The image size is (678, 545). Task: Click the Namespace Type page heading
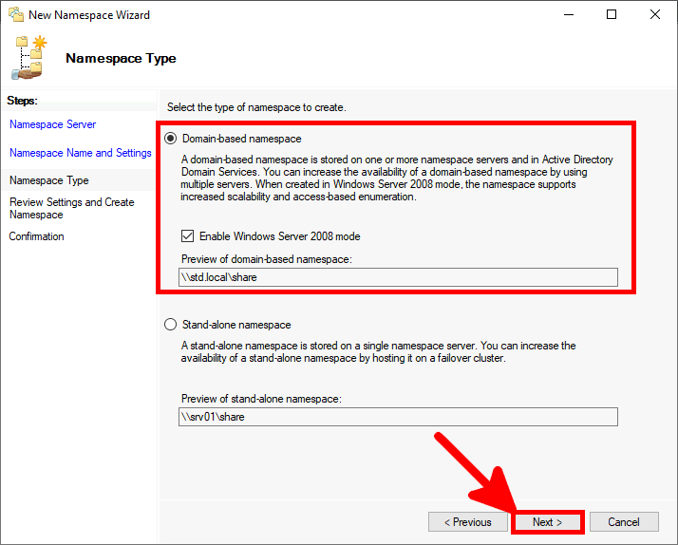coord(122,58)
